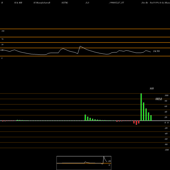Viewport: 170px width, 170px height.
Task: Click the '60' label on MR axis
Action: [x=166, y=106]
